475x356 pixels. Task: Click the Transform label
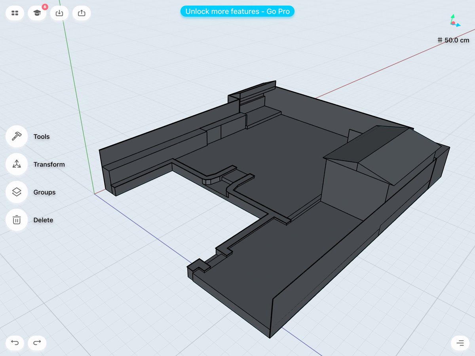coord(49,164)
